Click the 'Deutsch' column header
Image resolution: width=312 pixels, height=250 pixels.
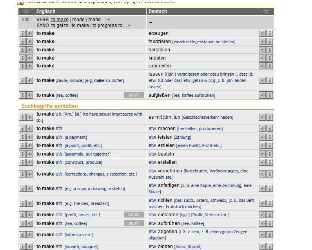click(x=158, y=11)
